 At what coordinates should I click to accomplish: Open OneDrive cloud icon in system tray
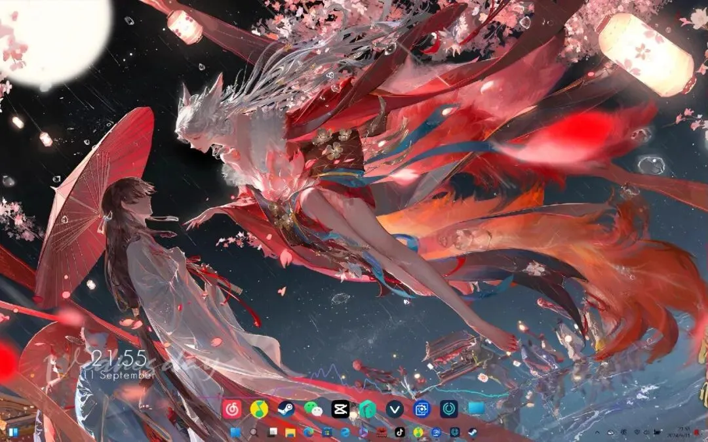pos(610,433)
